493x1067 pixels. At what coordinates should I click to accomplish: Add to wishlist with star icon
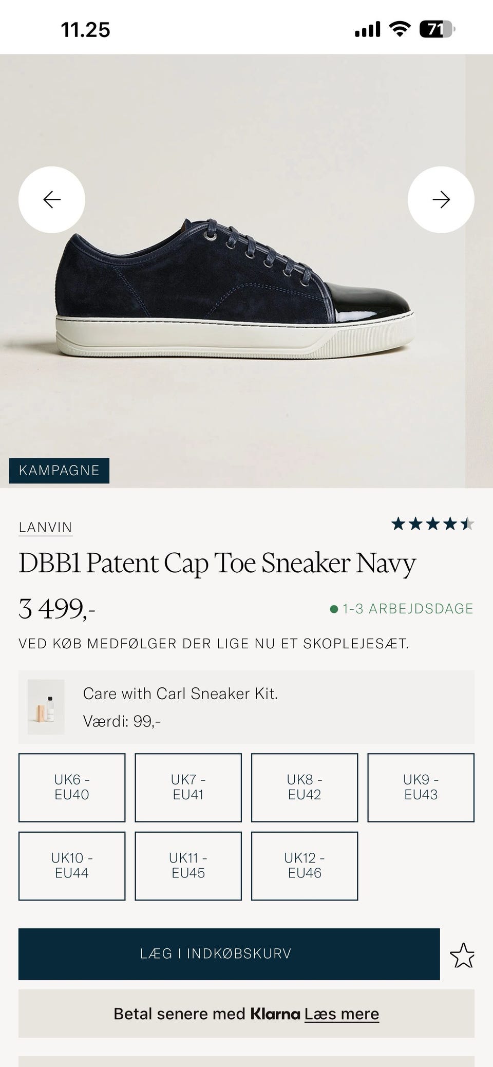tap(462, 955)
